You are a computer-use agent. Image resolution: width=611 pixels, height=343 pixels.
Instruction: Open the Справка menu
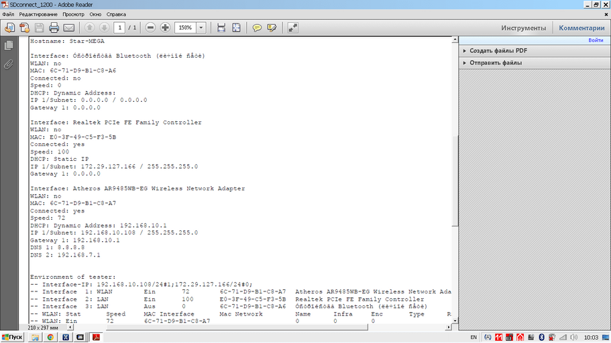(x=116, y=15)
